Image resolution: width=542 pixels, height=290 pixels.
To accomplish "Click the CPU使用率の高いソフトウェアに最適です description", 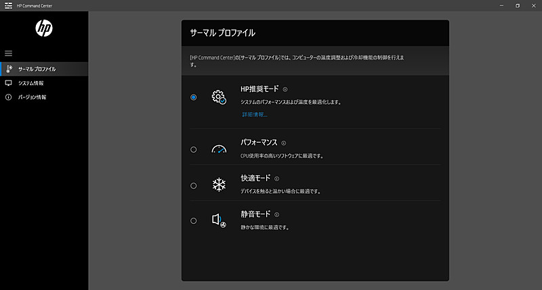I will [282, 156].
